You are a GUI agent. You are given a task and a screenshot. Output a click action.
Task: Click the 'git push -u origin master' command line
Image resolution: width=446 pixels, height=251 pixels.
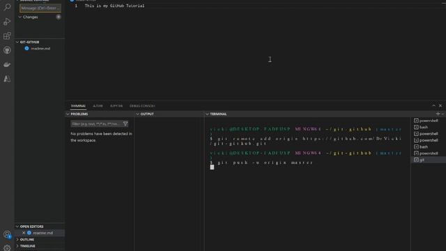click(x=265, y=162)
